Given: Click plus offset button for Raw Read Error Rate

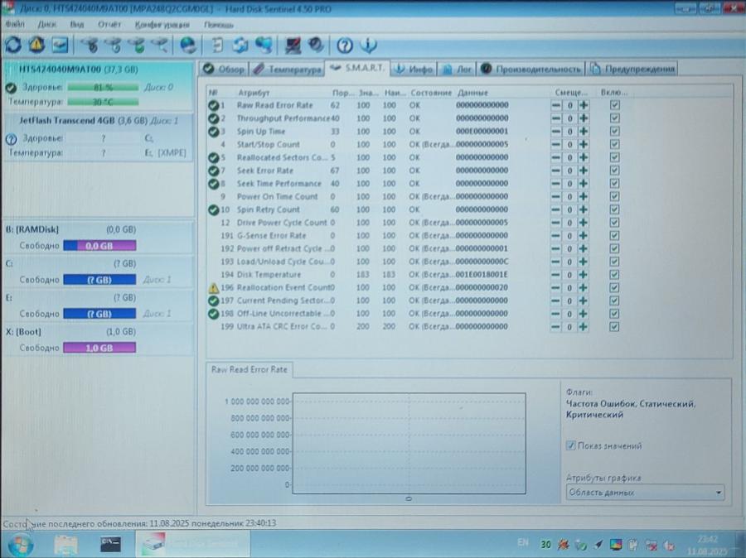Looking at the screenshot, I should (584, 105).
